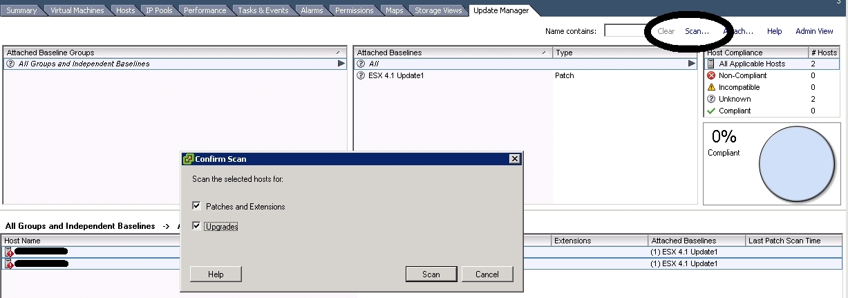Click the yellow Incompatible warning icon

(711, 87)
